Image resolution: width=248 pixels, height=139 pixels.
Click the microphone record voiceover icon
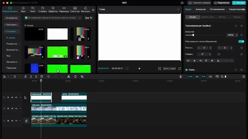click(181, 76)
